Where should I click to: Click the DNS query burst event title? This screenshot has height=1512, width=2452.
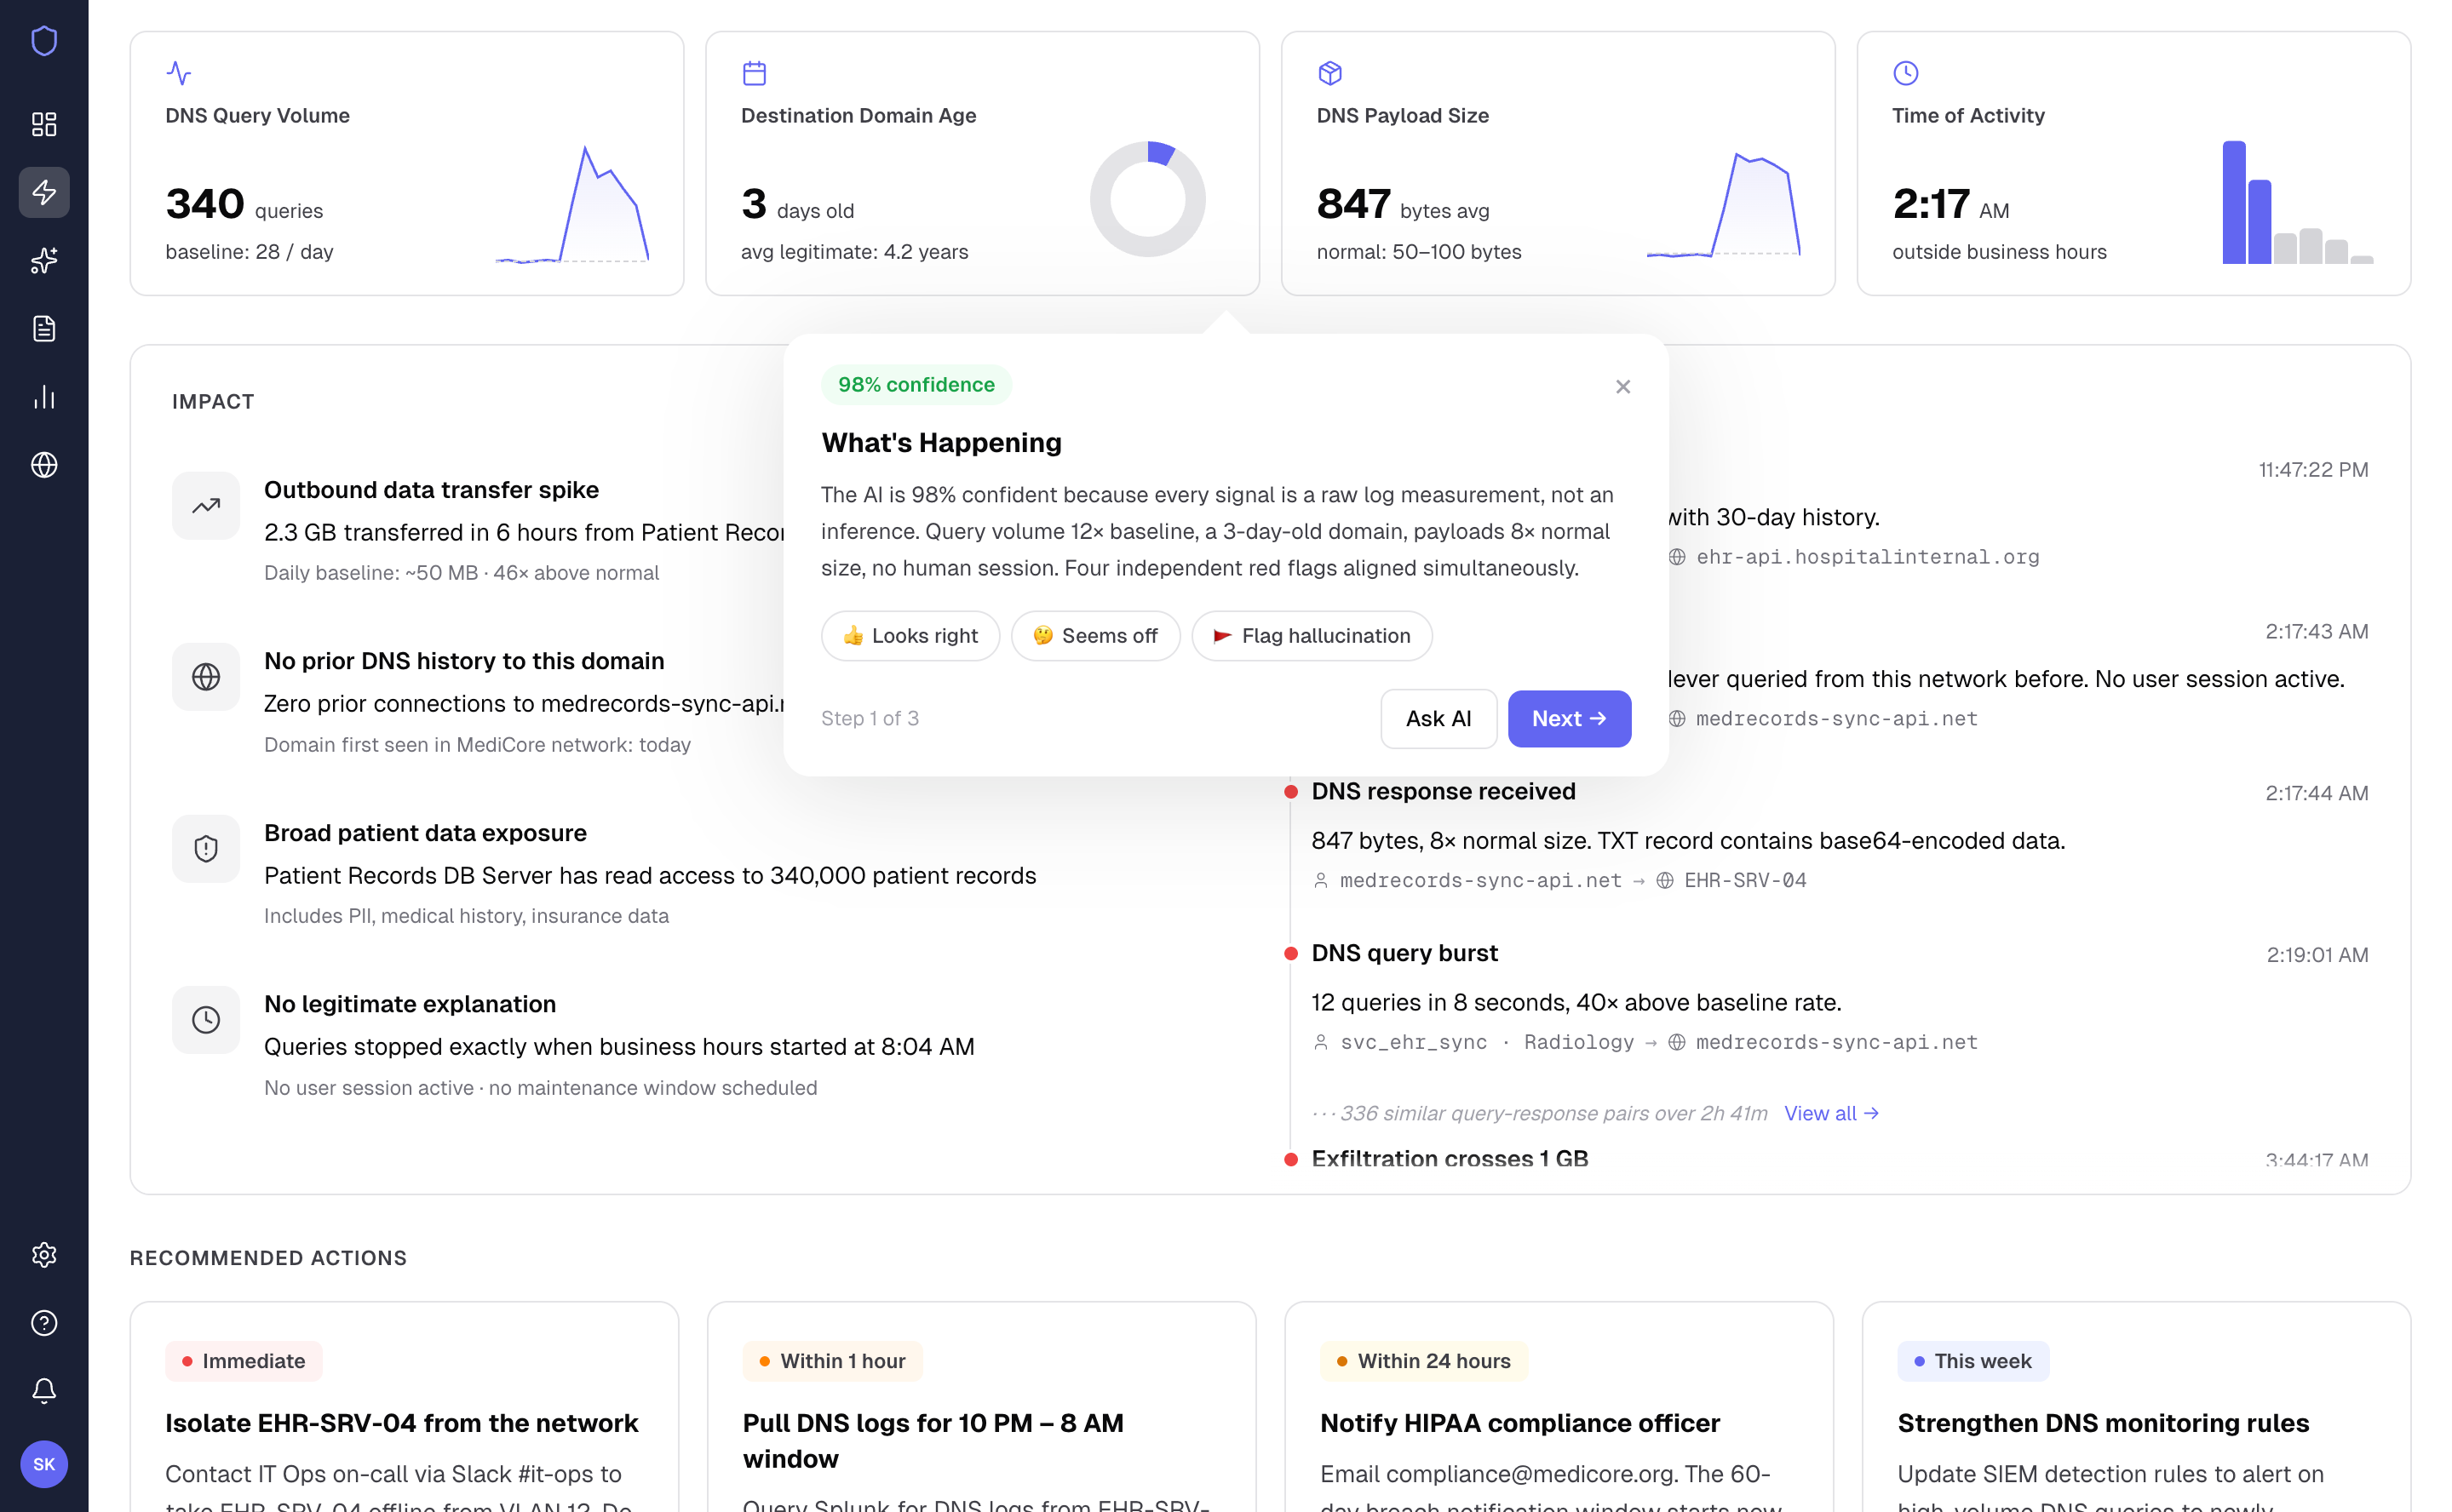(1404, 954)
